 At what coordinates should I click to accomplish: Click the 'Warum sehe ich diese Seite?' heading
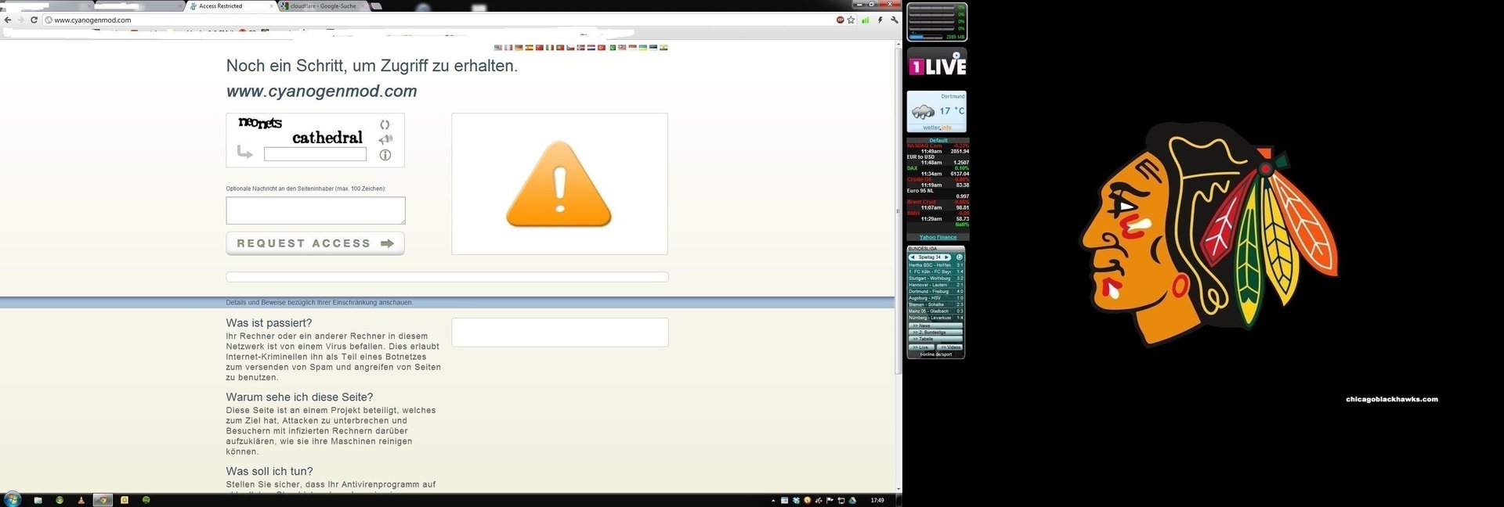pos(299,397)
